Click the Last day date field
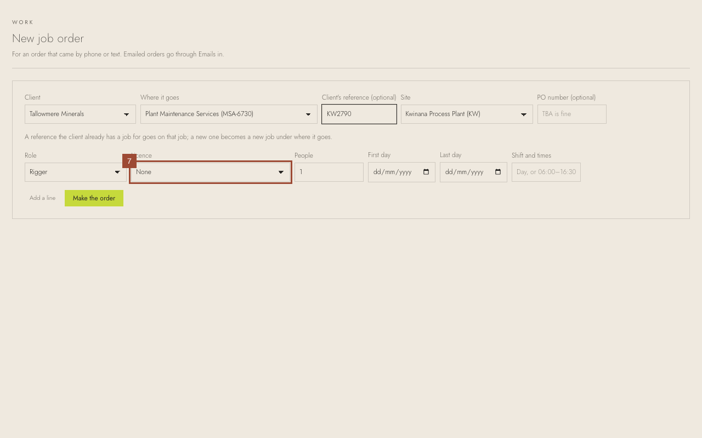 (473, 172)
